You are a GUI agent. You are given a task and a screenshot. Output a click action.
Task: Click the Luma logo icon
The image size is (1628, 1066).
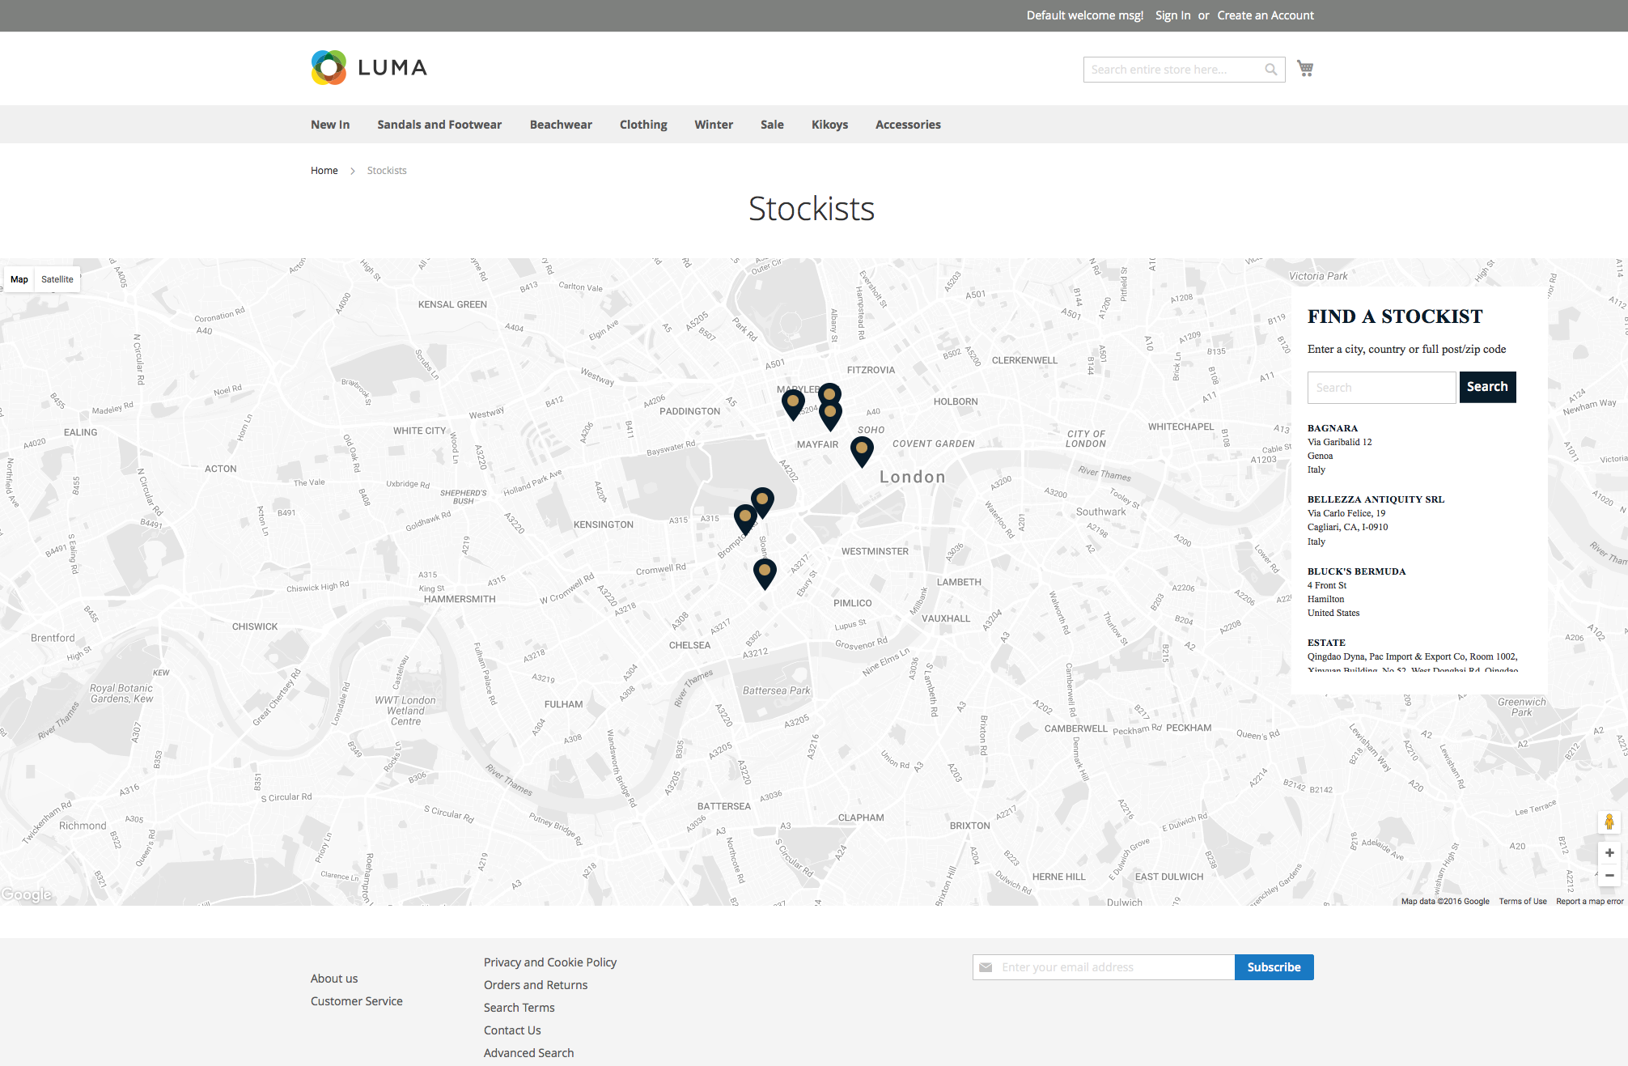pyautogui.click(x=329, y=68)
